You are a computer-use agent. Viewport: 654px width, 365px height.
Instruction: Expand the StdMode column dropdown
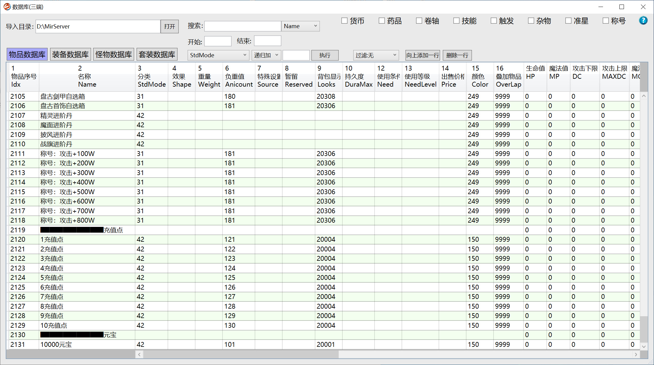click(x=219, y=55)
